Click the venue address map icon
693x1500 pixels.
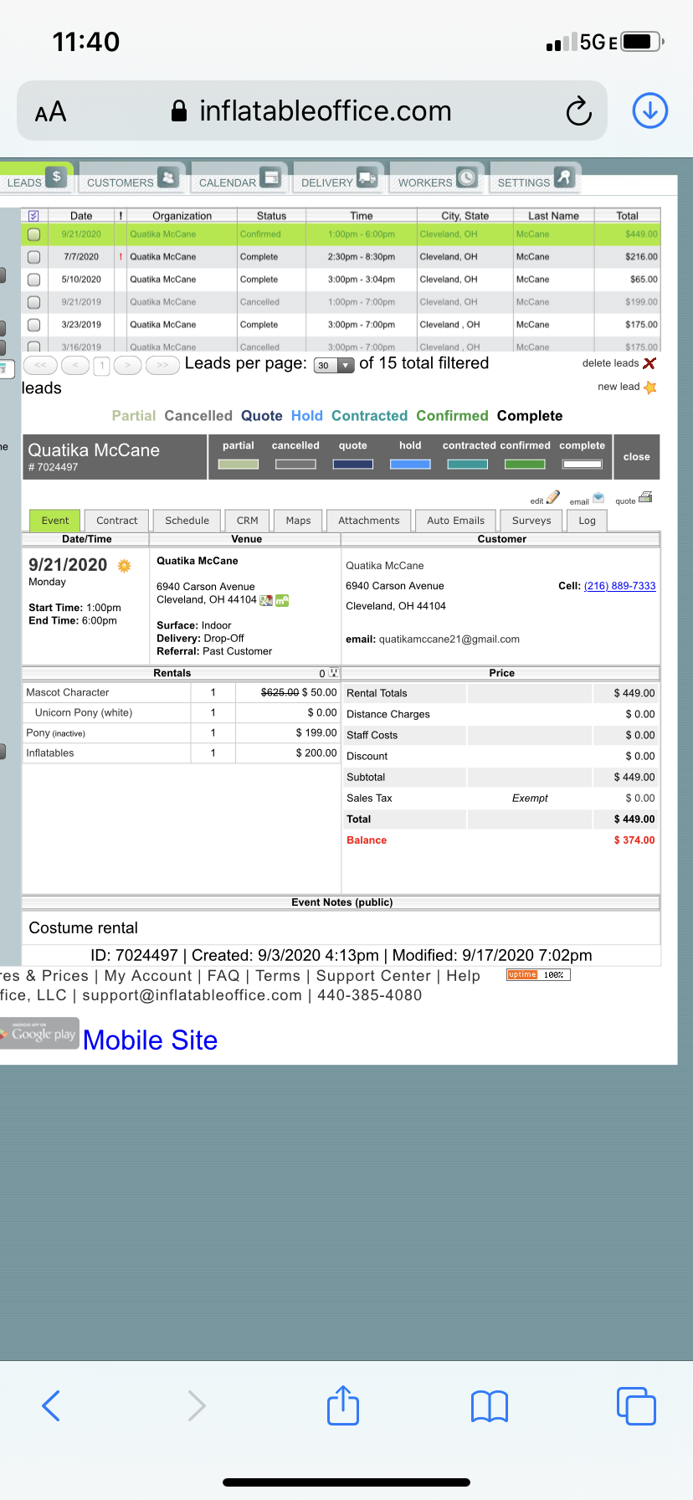[266, 600]
